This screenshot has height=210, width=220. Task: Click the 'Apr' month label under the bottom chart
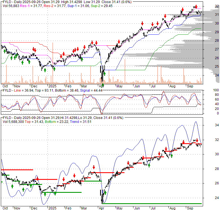point(102,208)
